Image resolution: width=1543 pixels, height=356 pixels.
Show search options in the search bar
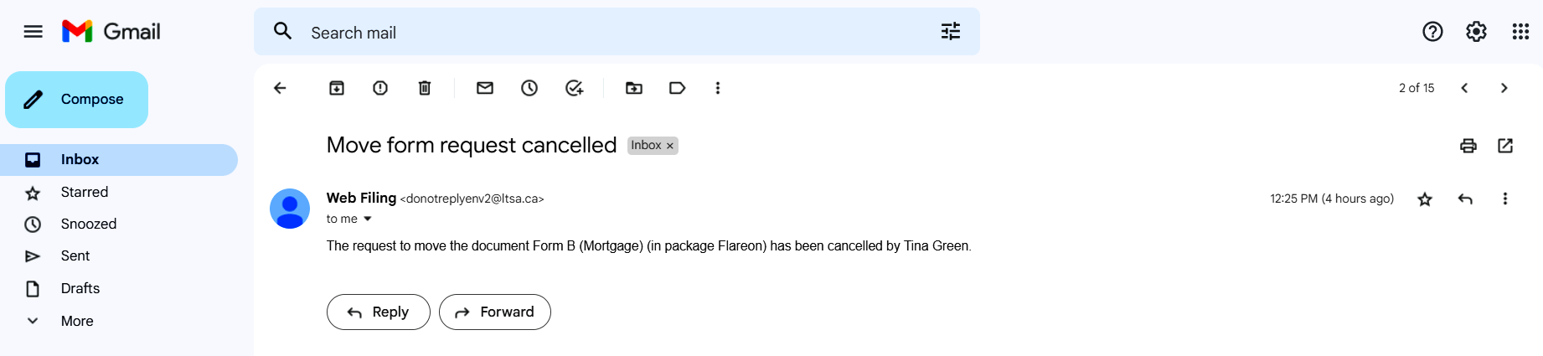coord(951,32)
